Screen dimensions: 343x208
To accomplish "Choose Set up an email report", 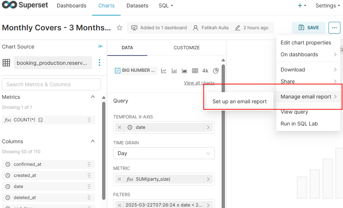I will point(239,101).
